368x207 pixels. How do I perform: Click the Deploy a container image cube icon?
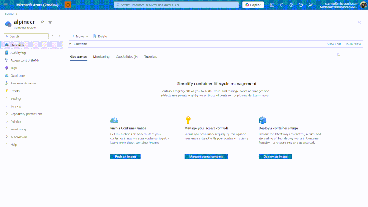click(x=262, y=120)
